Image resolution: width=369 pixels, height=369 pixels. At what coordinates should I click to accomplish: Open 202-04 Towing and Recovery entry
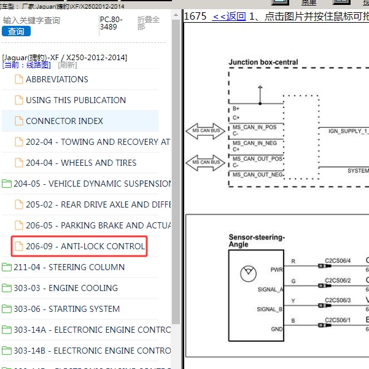click(98, 142)
